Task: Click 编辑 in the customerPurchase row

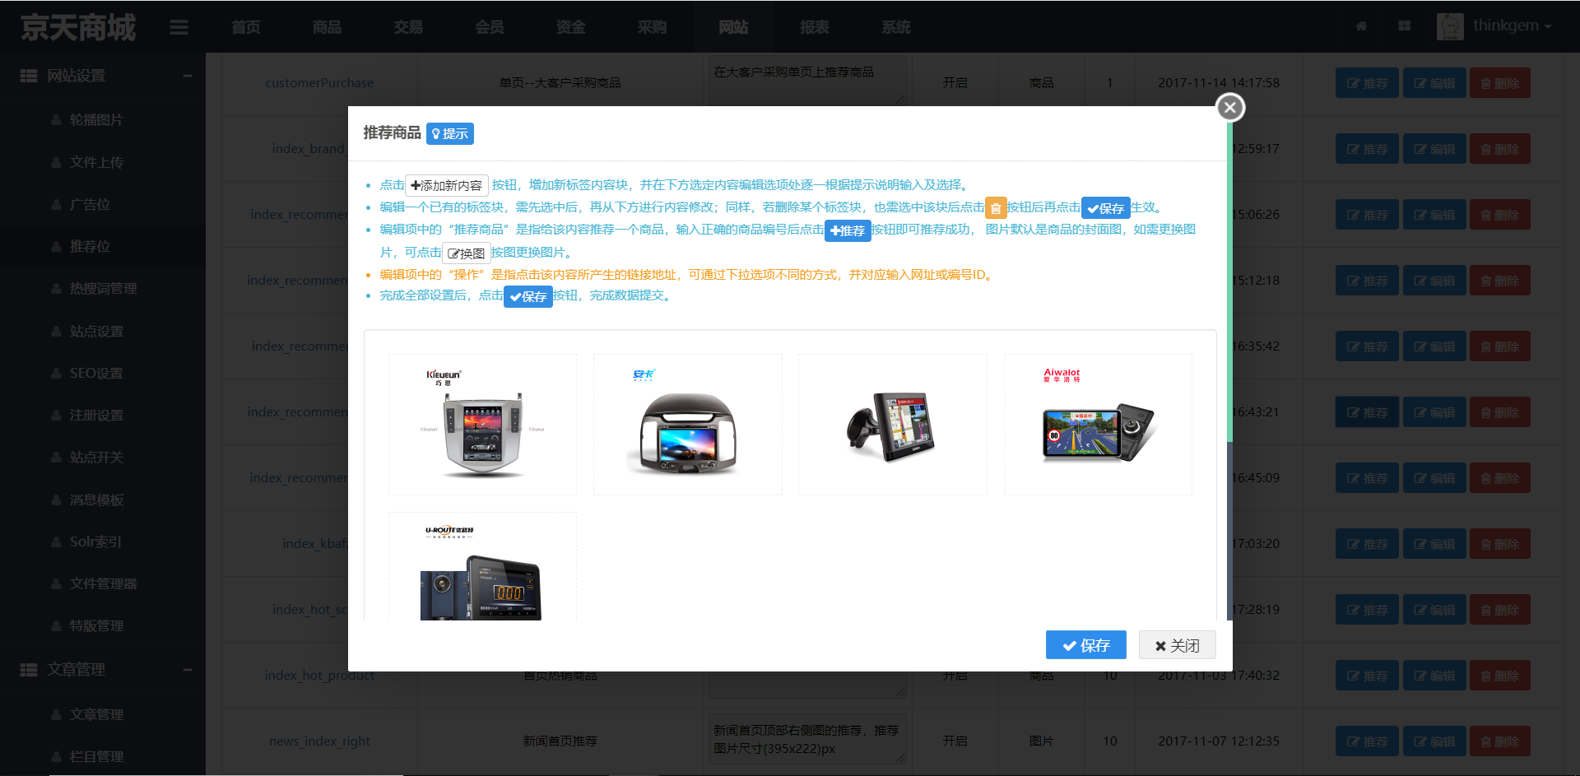Action: coord(1434,83)
